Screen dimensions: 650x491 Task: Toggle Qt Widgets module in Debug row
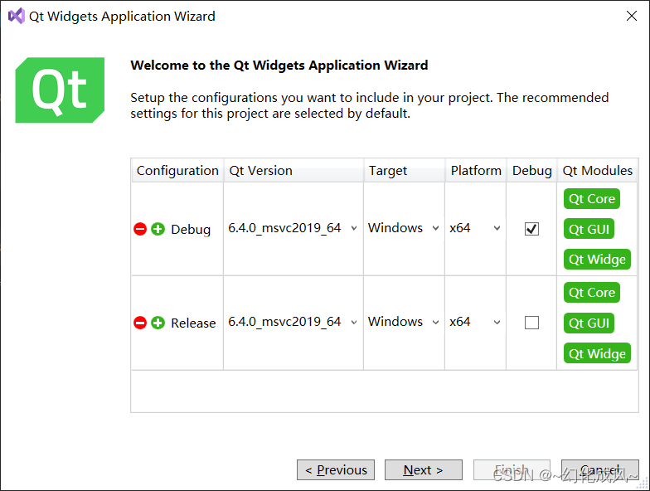(x=596, y=260)
